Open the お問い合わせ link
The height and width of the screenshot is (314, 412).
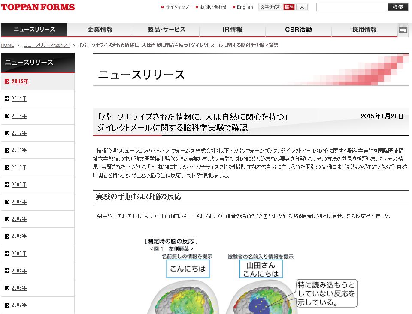(x=213, y=7)
